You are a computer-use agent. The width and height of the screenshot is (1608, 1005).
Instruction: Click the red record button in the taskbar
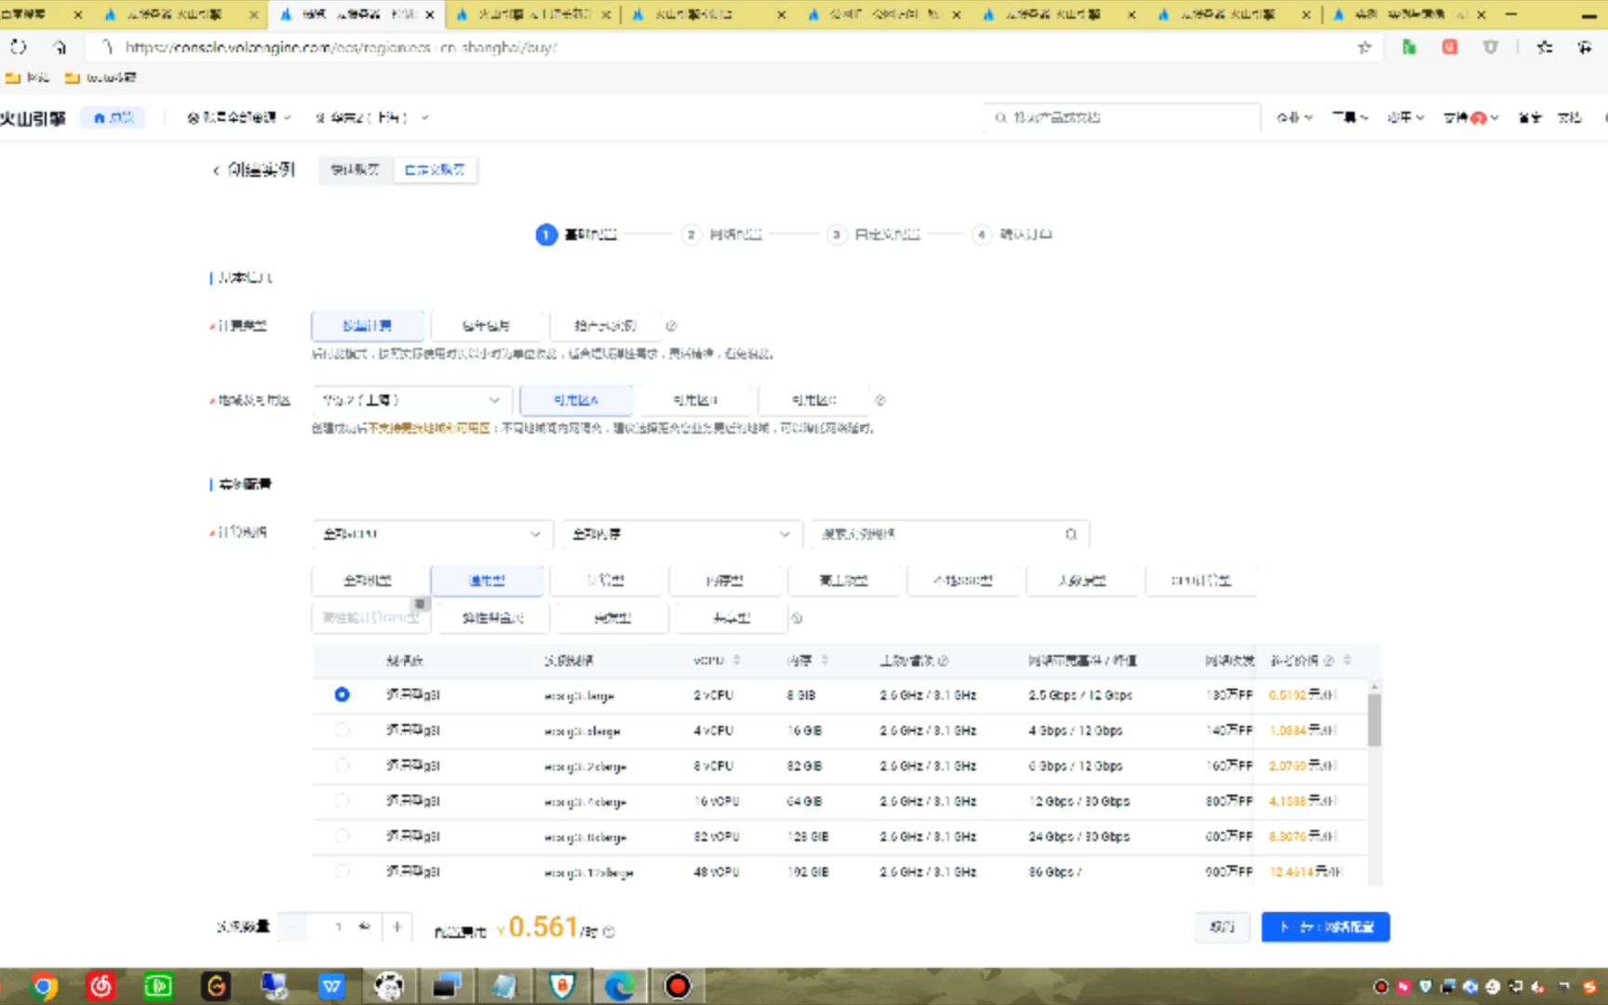(677, 986)
